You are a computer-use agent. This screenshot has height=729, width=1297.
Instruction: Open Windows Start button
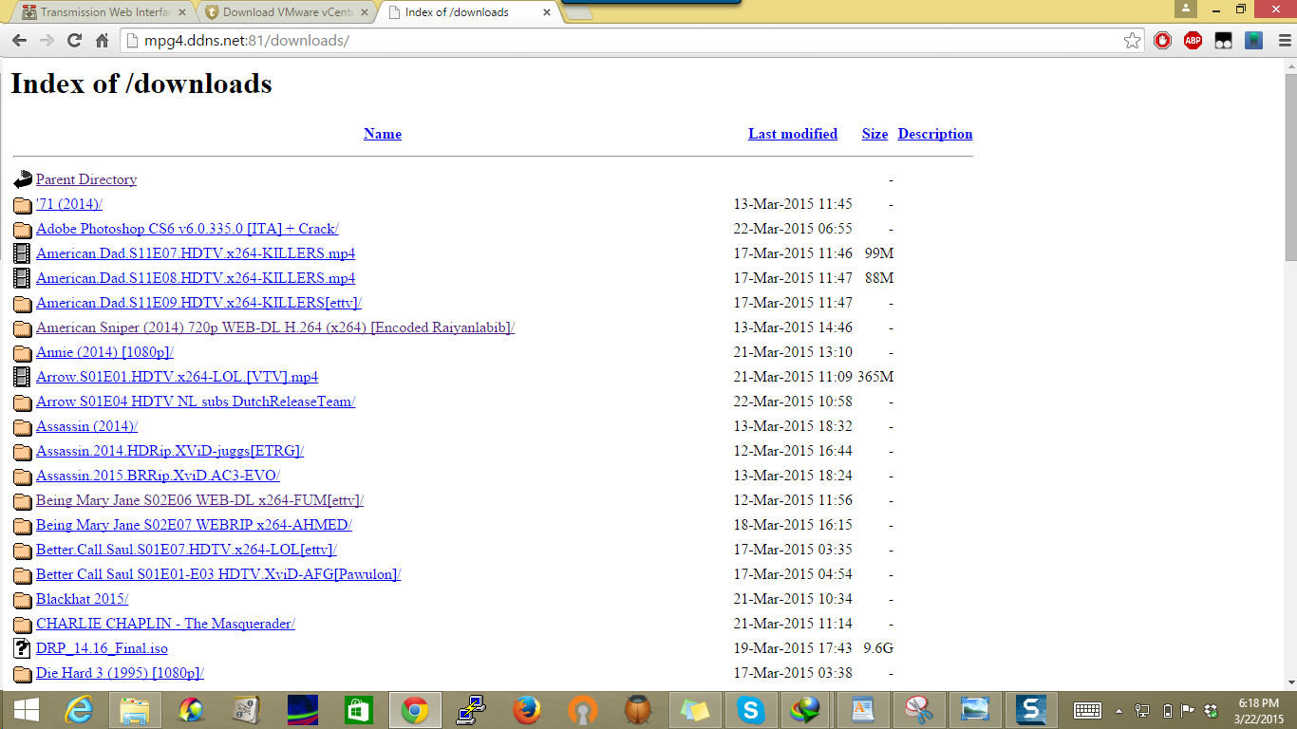[26, 710]
